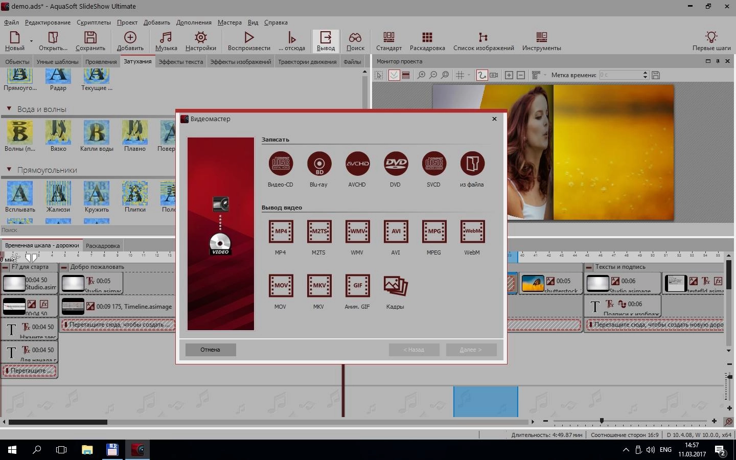Open Инструменты toolbar item
736x460 pixels.
(x=542, y=41)
